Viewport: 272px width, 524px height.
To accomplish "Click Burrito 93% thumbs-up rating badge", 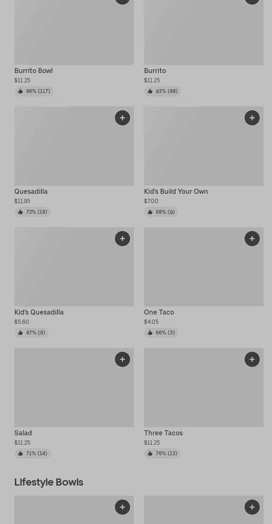I will coord(163,91).
